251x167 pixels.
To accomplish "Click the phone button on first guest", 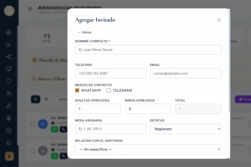I will coord(63,129).
